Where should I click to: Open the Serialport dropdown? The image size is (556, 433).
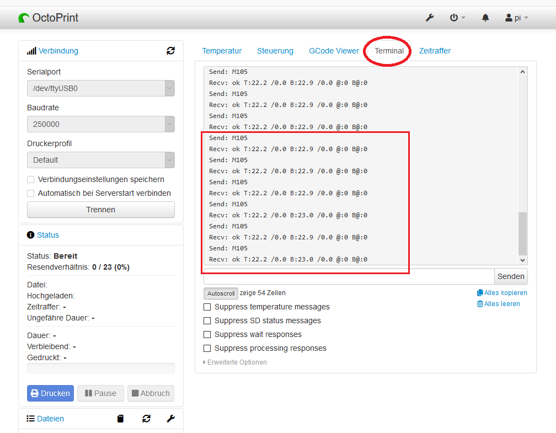pos(101,88)
